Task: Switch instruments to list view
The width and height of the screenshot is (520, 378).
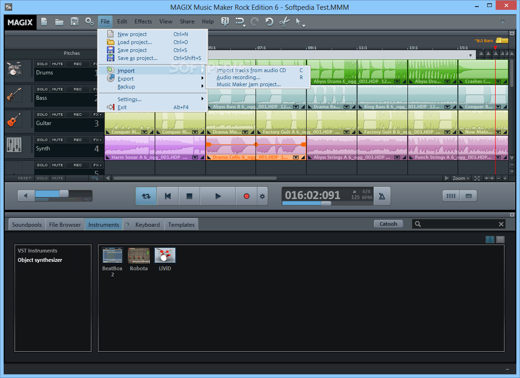Action: click(500, 239)
